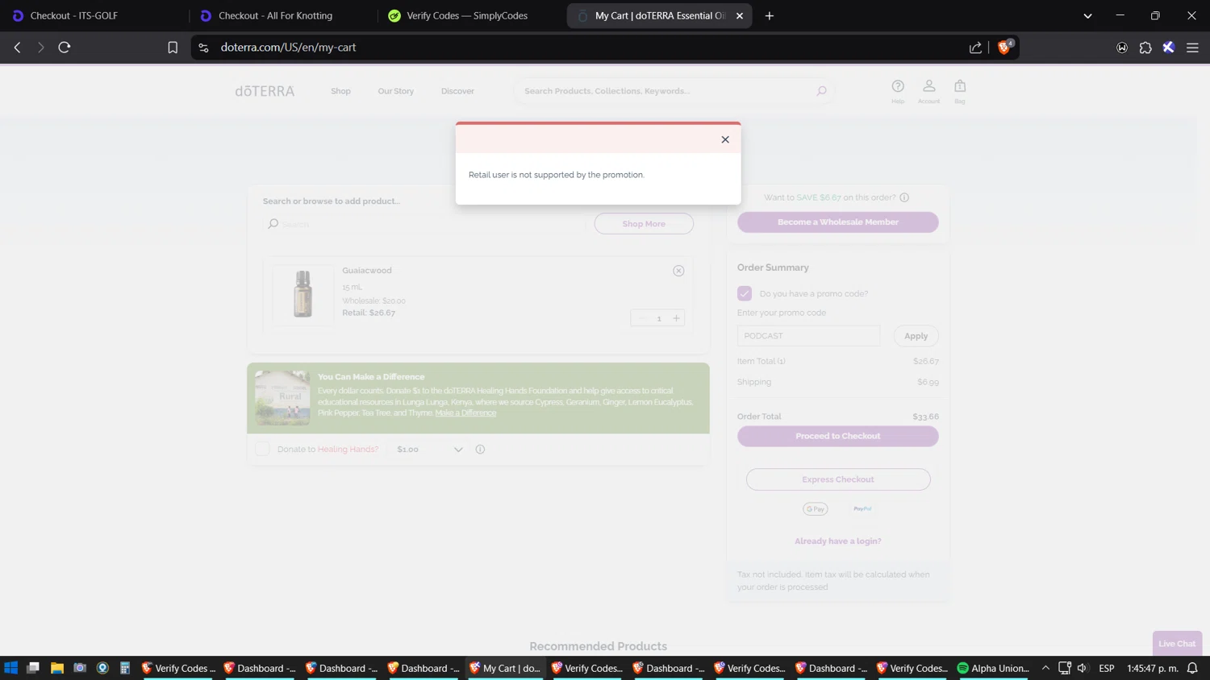Open the tab search dropdown arrow
The image size is (1210, 680).
pyautogui.click(x=1087, y=15)
